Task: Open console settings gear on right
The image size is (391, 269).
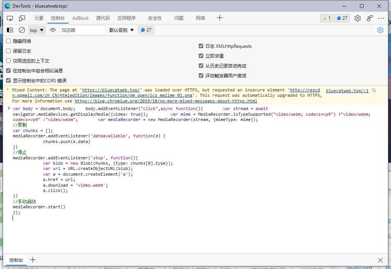Action: tap(380, 30)
